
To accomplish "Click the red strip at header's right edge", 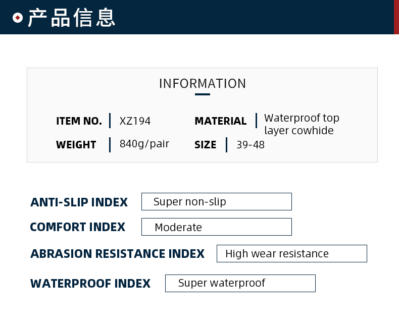I will click(x=396, y=17).
